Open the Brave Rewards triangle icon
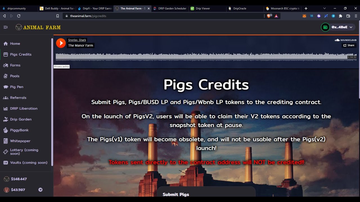360x202 pixels. pos(276,16)
